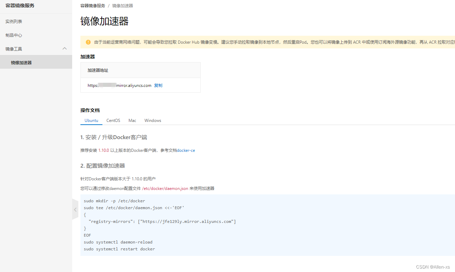Click 复制 to copy accelerator address
The image size is (455, 272).
[158, 86]
